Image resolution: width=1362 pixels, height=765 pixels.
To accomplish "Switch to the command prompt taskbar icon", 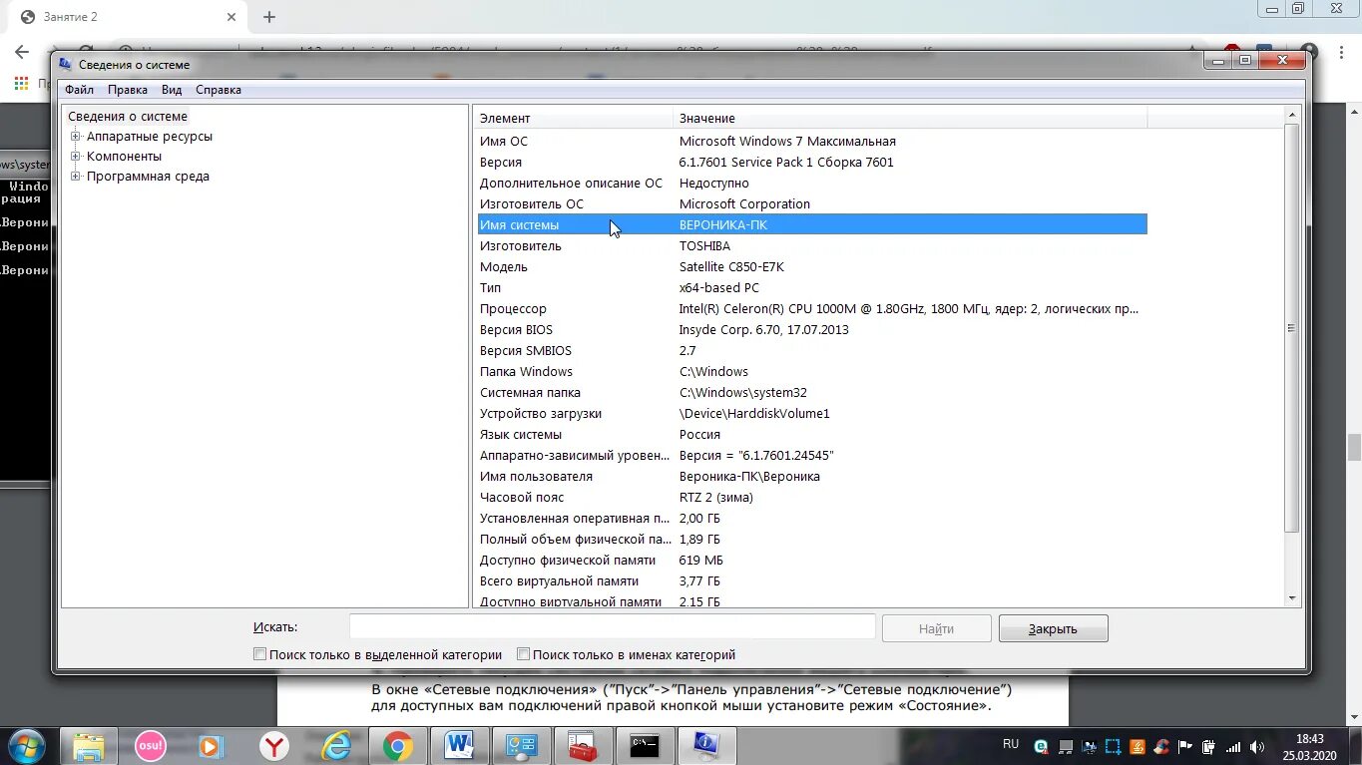I will click(x=645, y=746).
